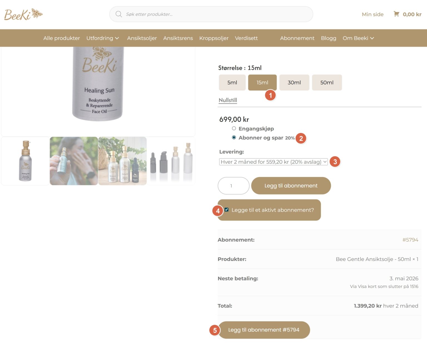Viewport: 427px width, 352px height.
Task: Open subscription link #5794
Action: (410, 240)
